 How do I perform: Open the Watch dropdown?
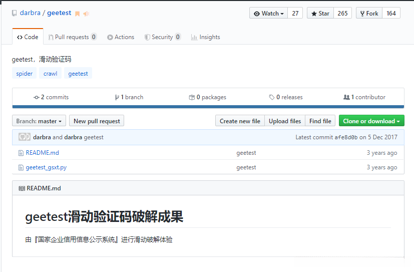click(x=268, y=13)
